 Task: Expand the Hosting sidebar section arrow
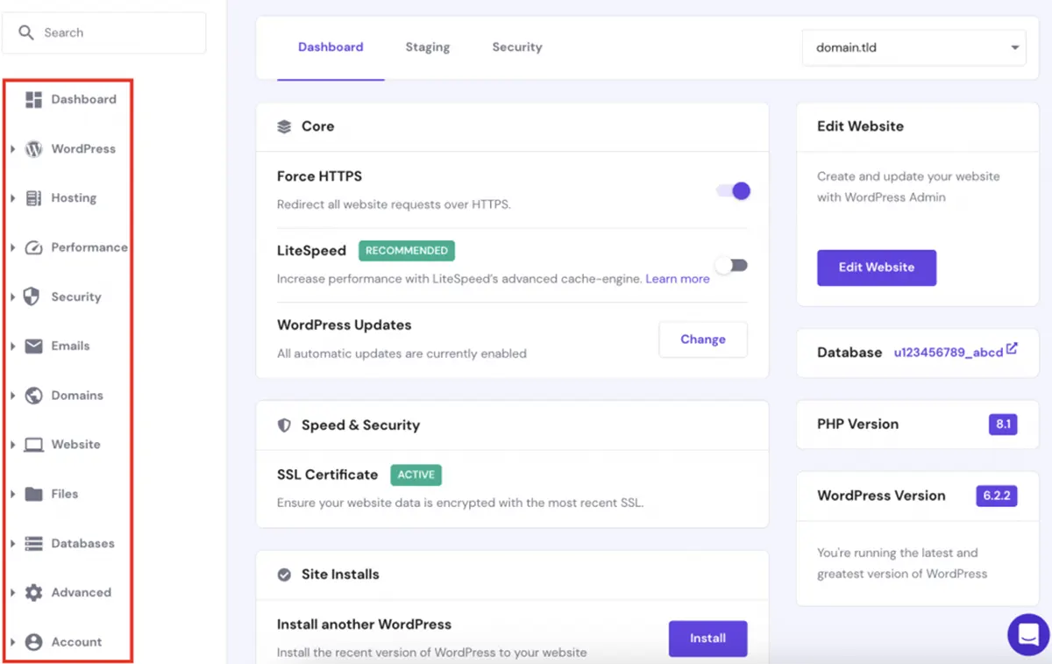click(12, 198)
